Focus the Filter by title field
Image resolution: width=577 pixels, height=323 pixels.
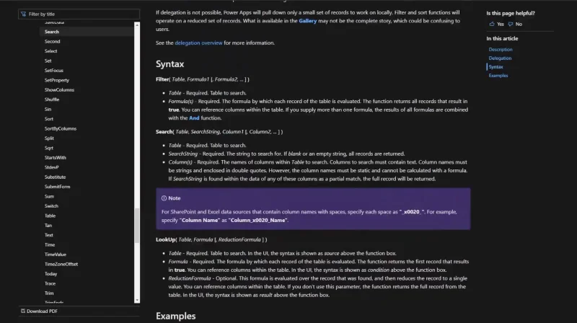click(x=79, y=14)
